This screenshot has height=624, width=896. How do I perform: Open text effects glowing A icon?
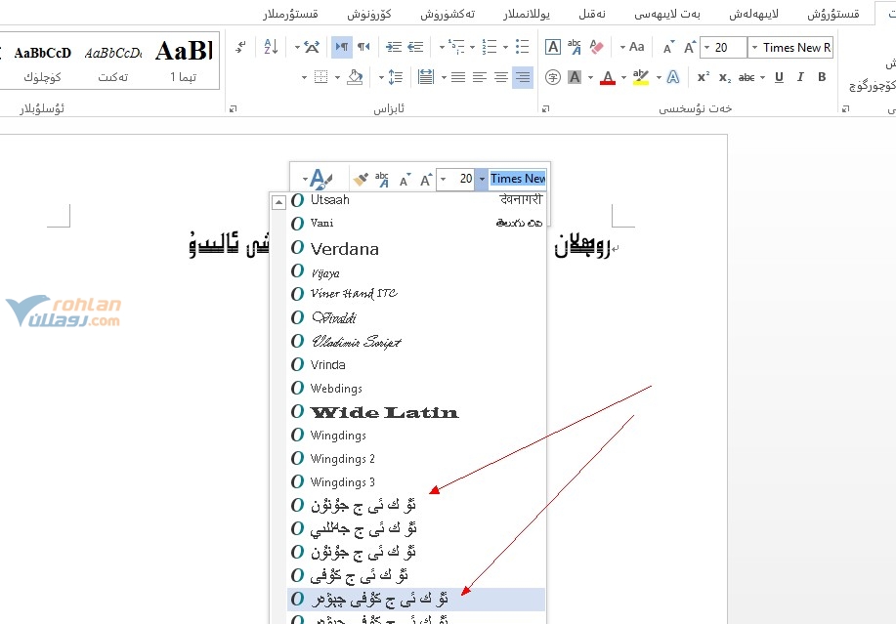pos(673,77)
